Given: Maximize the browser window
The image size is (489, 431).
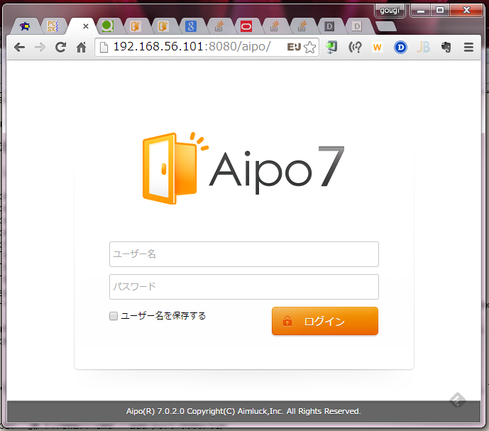Looking at the screenshot, I should pyautogui.click(x=440, y=11).
